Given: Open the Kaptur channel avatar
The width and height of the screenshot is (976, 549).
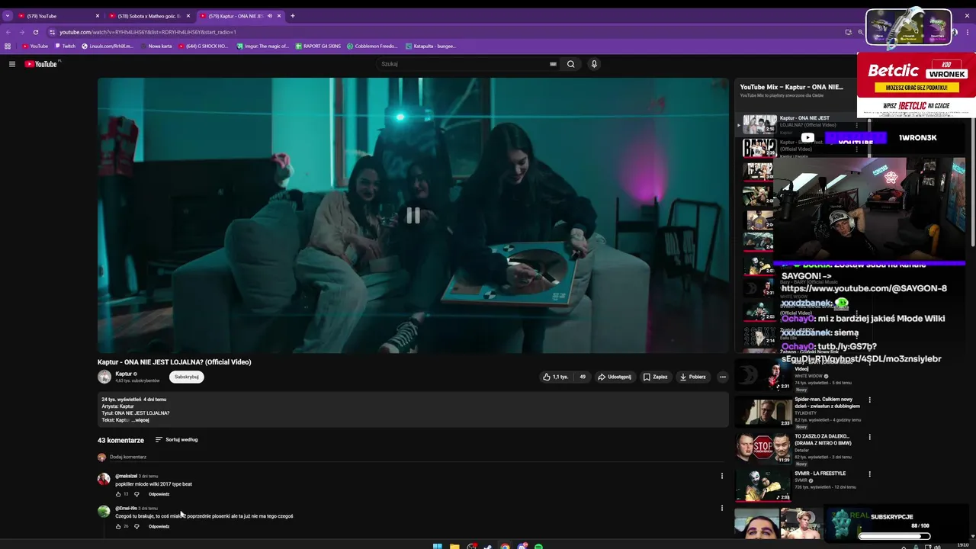Looking at the screenshot, I should coord(104,377).
